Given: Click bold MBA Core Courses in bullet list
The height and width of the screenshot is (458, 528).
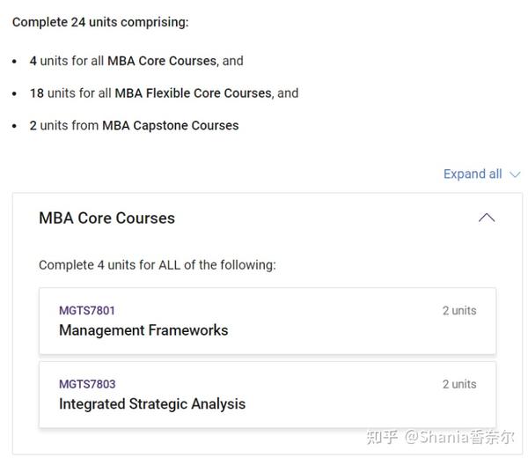Looking at the screenshot, I should 161,61.
